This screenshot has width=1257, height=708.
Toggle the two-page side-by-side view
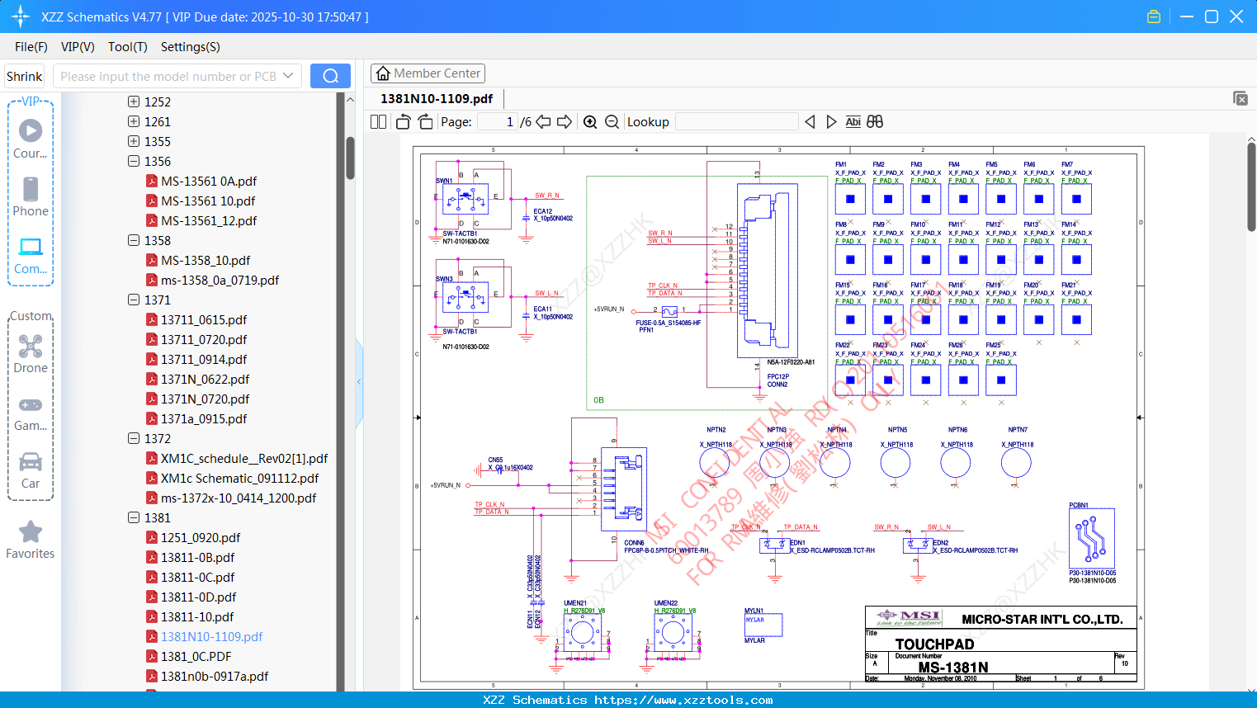[378, 122]
